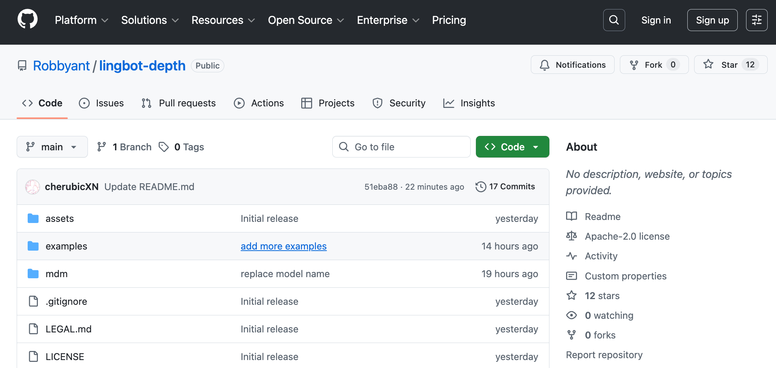Fork the lingbot-depth repository

point(654,65)
